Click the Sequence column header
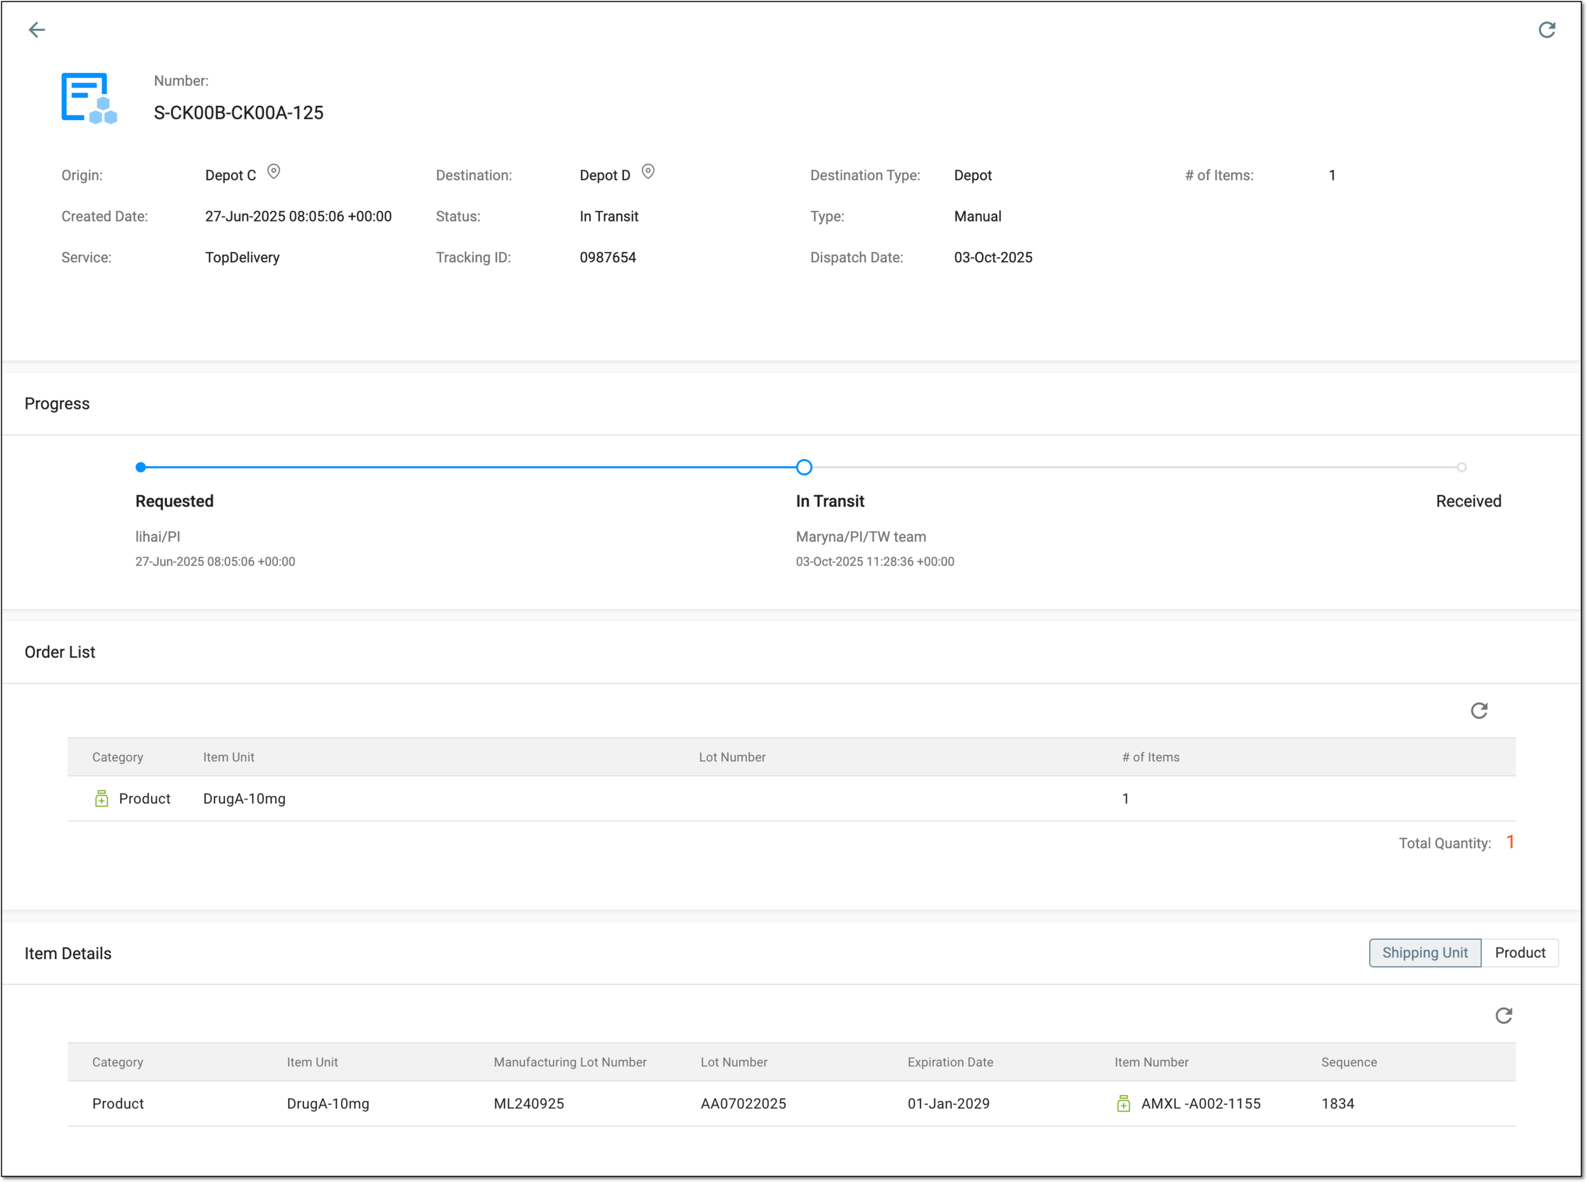This screenshot has width=1587, height=1182. click(x=1348, y=1062)
